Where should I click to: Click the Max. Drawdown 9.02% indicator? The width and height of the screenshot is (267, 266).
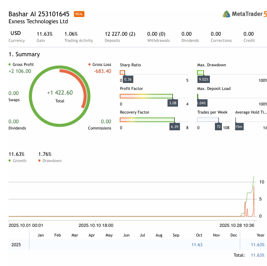click(203, 79)
